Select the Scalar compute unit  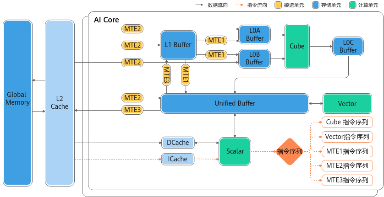[x=235, y=151]
